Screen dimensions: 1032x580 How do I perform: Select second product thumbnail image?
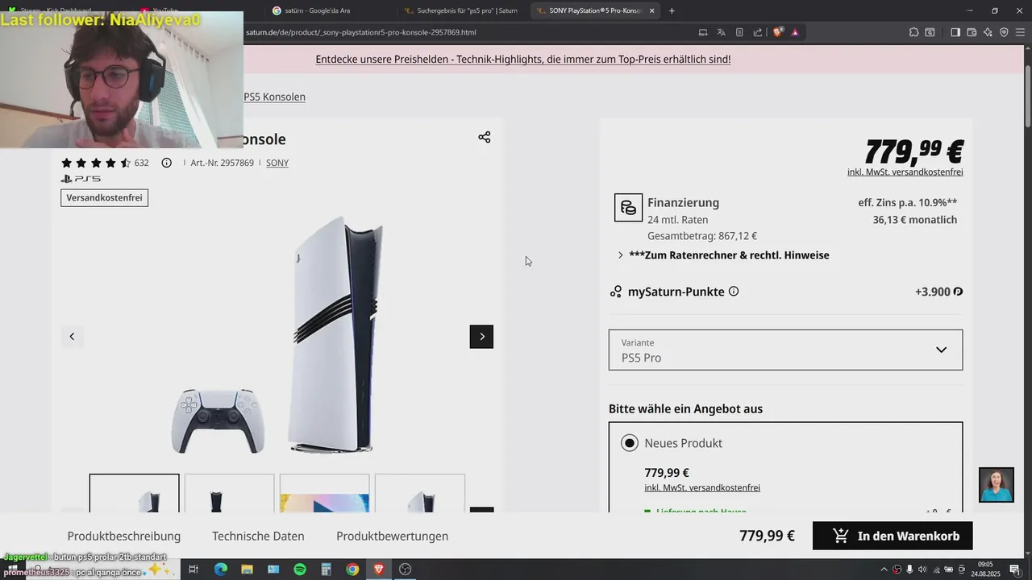tap(230, 493)
